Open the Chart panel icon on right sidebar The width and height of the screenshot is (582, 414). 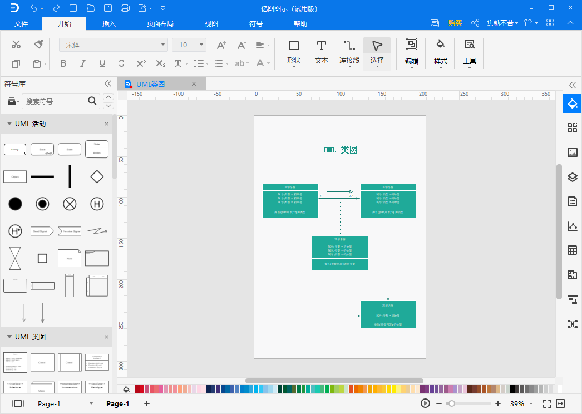pyautogui.click(x=573, y=226)
